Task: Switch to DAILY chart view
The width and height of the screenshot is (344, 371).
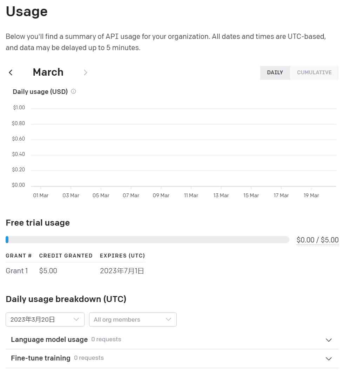Action: tap(275, 73)
